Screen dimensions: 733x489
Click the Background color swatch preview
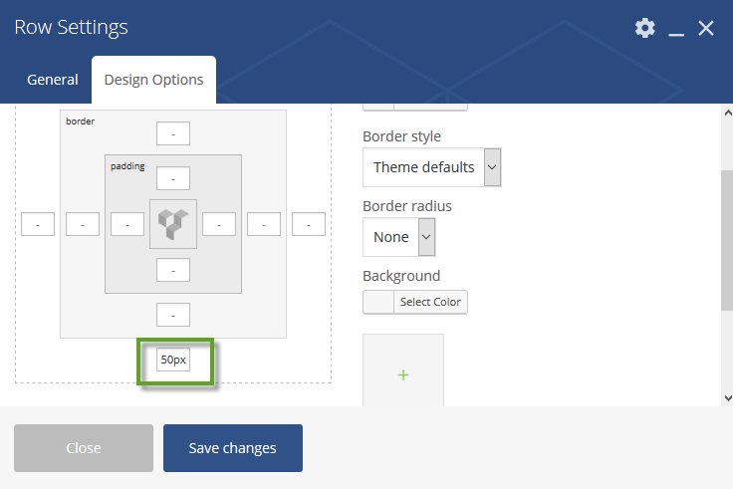[378, 302]
